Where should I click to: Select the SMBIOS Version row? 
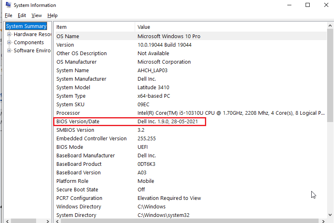(x=191, y=130)
